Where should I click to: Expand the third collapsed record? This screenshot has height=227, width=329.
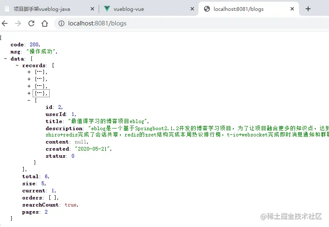pos(29,86)
